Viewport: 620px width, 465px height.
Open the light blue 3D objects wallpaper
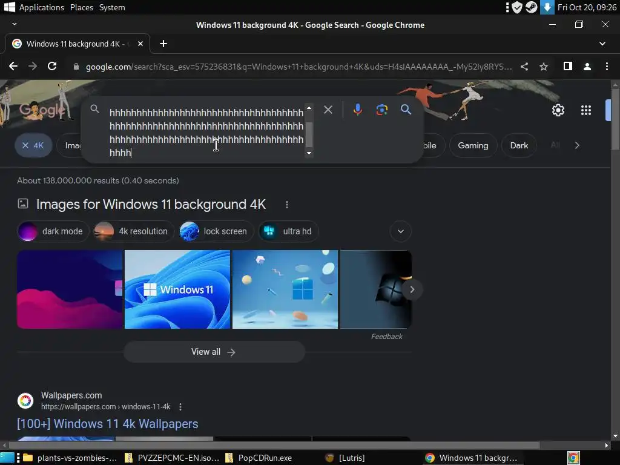pos(285,289)
